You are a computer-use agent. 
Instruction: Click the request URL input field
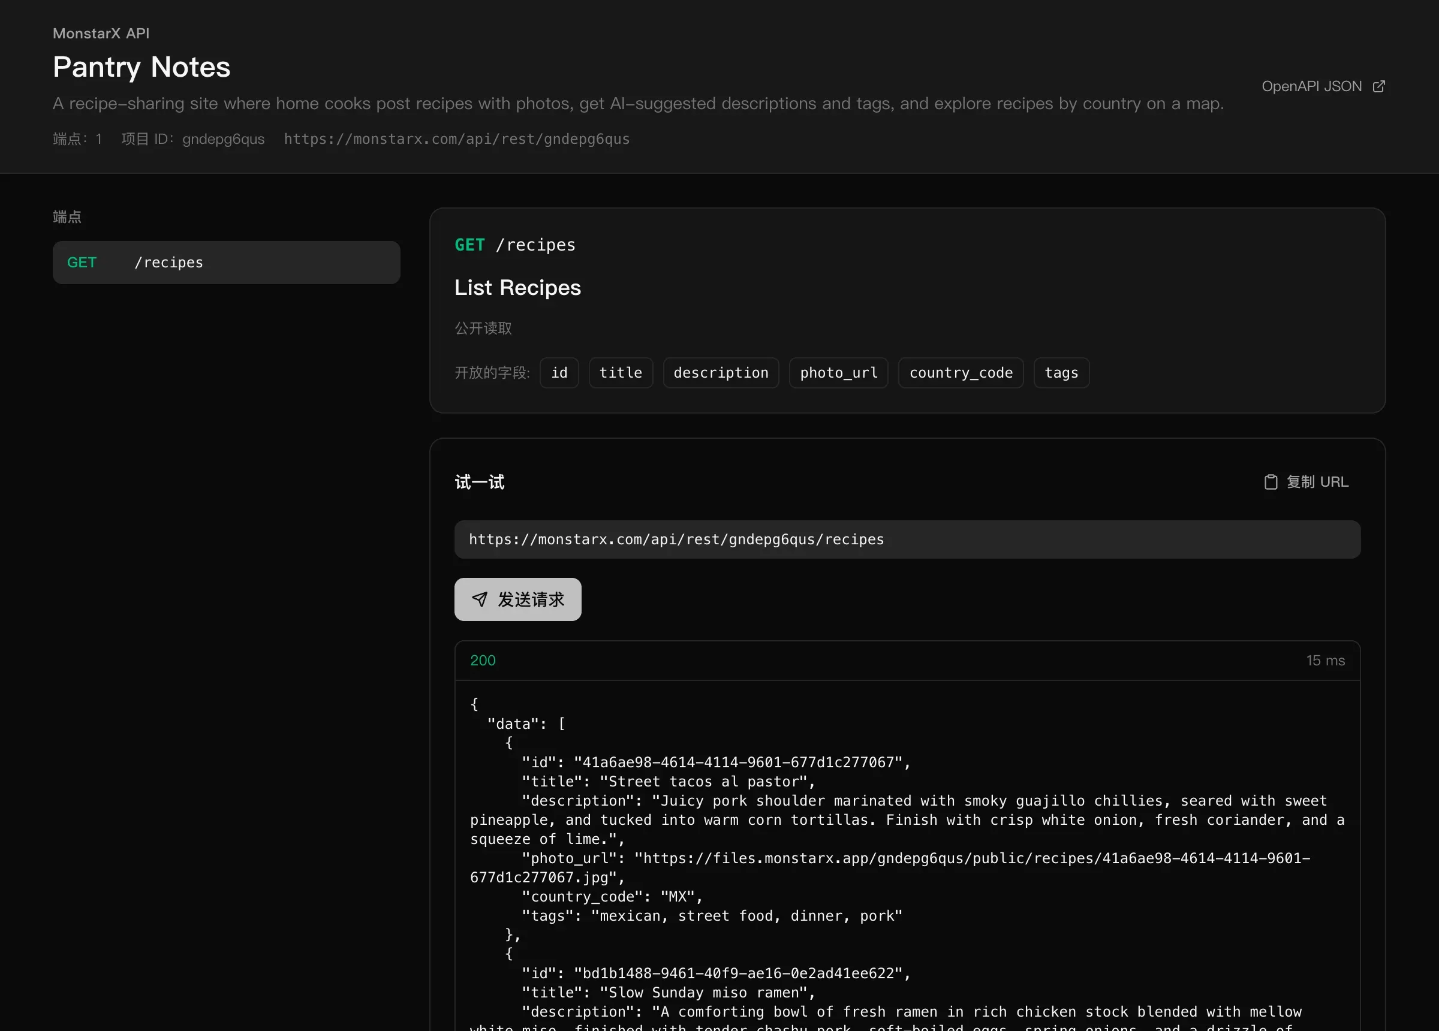click(907, 539)
